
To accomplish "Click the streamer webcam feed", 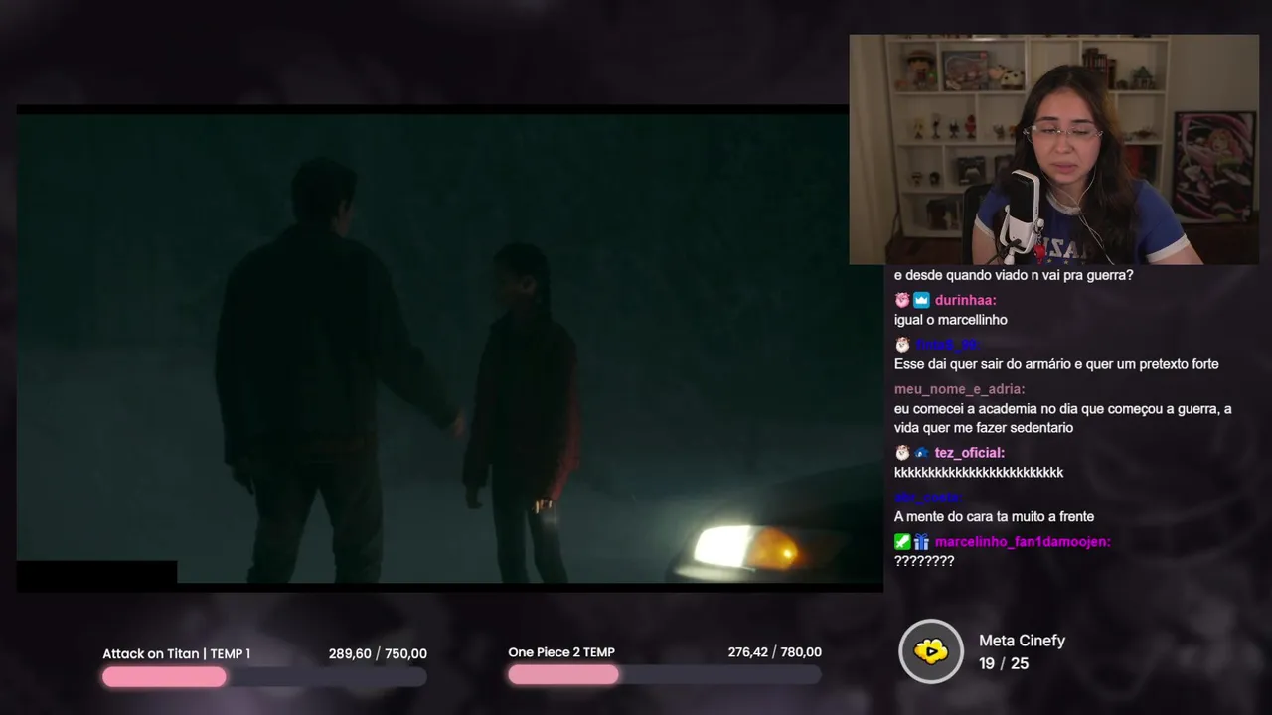I will tap(1053, 150).
